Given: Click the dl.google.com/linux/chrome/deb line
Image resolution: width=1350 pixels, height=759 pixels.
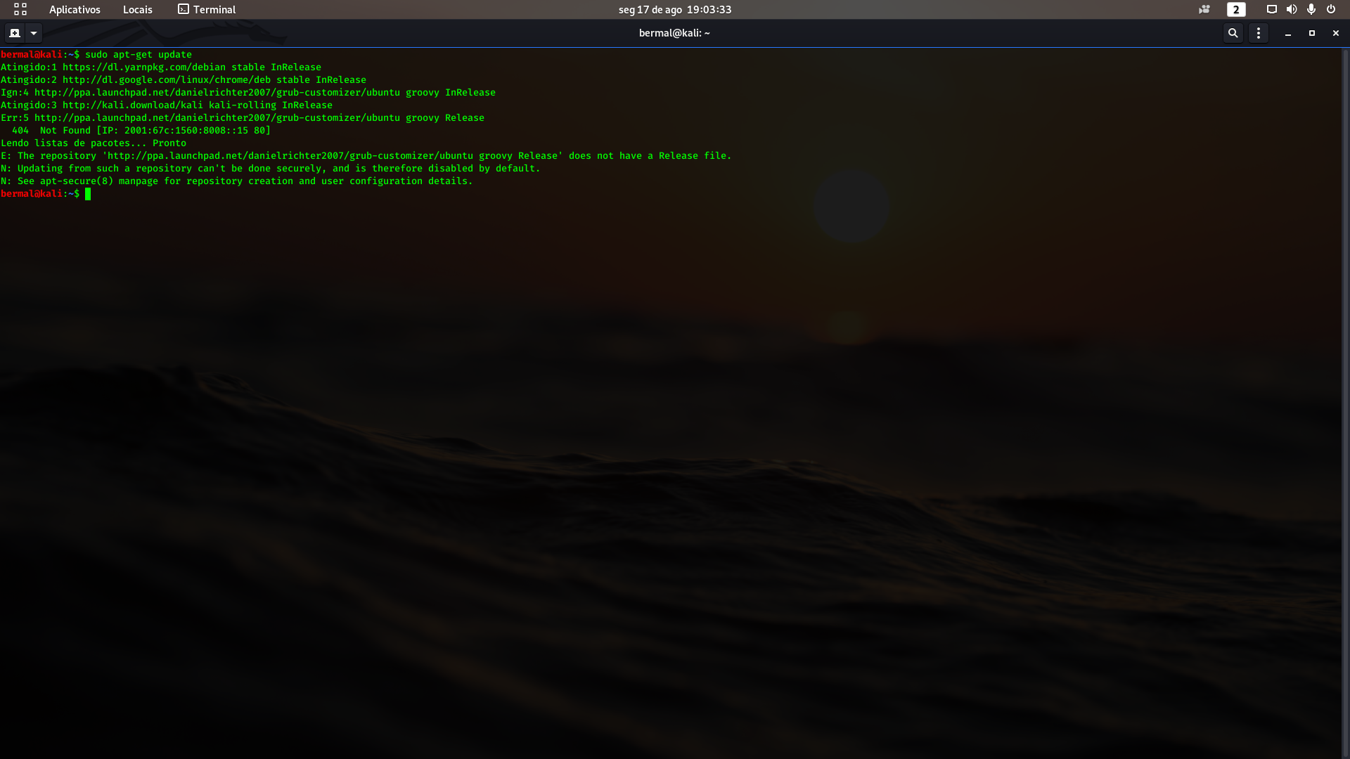Looking at the screenshot, I should click(184, 80).
